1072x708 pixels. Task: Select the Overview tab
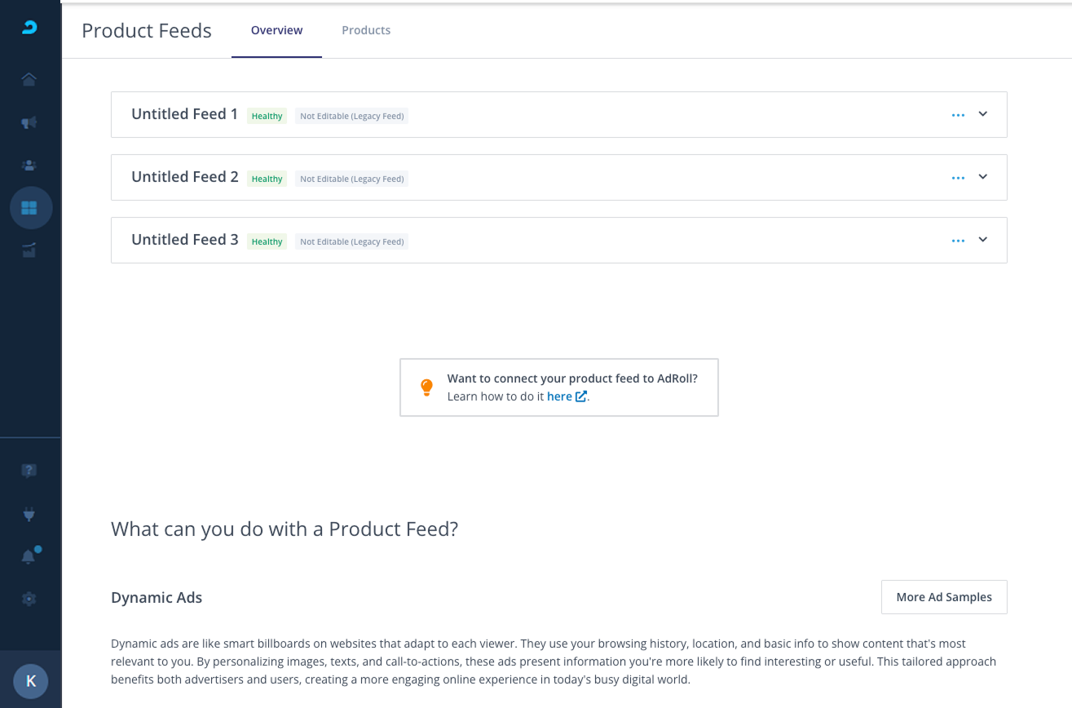point(276,30)
